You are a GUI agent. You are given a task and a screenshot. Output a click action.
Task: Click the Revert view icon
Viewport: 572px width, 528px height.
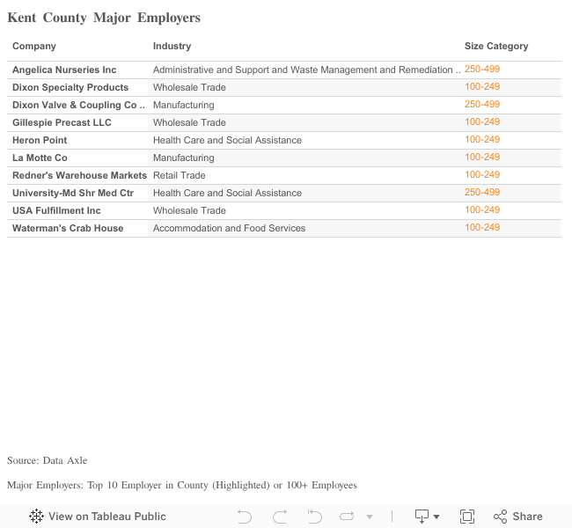(314, 517)
